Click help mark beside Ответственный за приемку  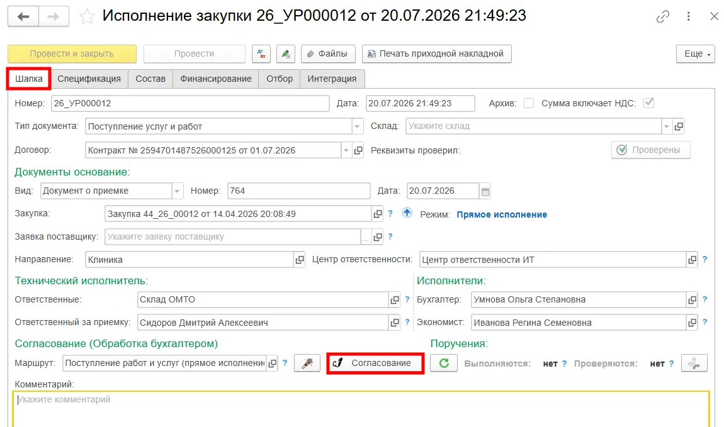pyautogui.click(x=407, y=323)
